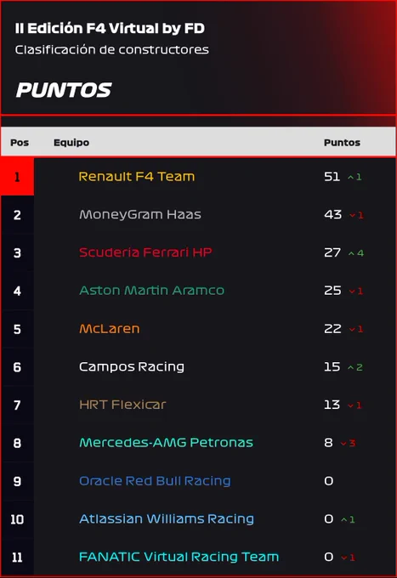
Task: Sort by the Equipo column header
Action: [x=71, y=143]
